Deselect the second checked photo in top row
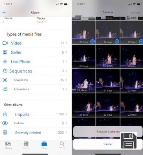143x155 pixels. (117, 42)
